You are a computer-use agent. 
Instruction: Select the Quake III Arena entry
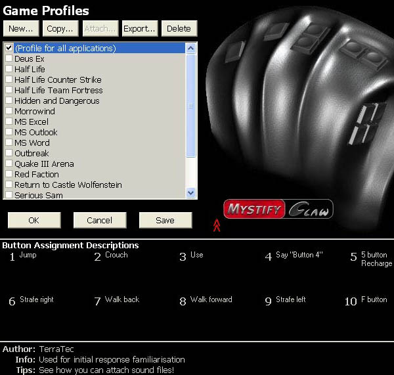pyautogui.click(x=44, y=164)
